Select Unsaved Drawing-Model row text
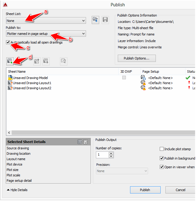This screenshot has height=201, width=196. [x=30, y=78]
